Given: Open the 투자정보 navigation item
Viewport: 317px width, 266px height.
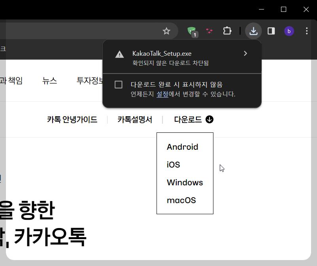Looking at the screenshot, I should pos(90,81).
